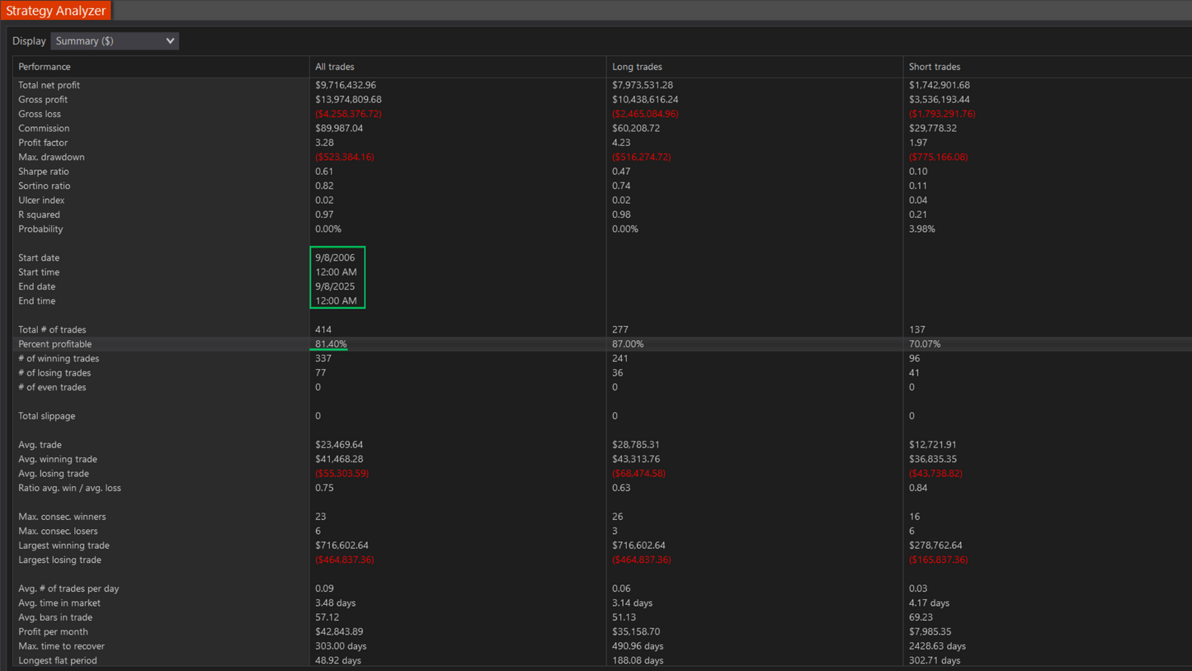
Task: Select the Commission row label
Action: (x=44, y=129)
